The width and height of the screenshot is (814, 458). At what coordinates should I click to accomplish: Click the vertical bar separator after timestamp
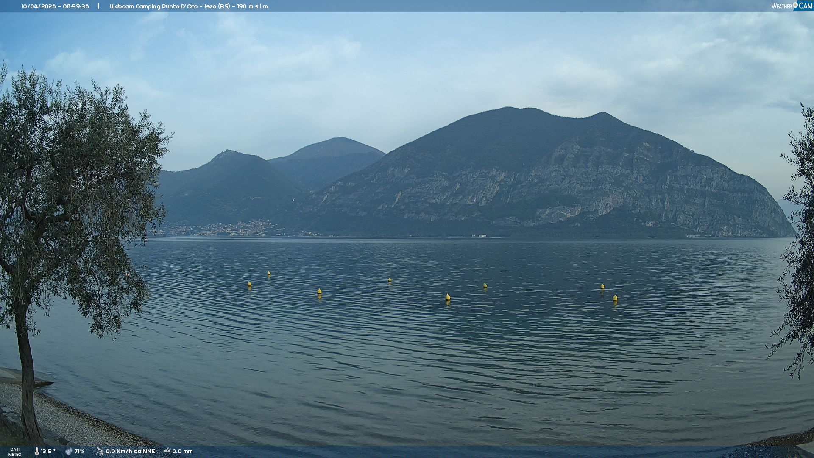(98, 6)
